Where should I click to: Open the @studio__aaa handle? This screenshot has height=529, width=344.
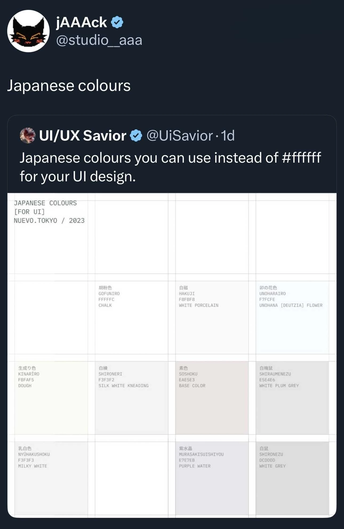click(x=99, y=40)
